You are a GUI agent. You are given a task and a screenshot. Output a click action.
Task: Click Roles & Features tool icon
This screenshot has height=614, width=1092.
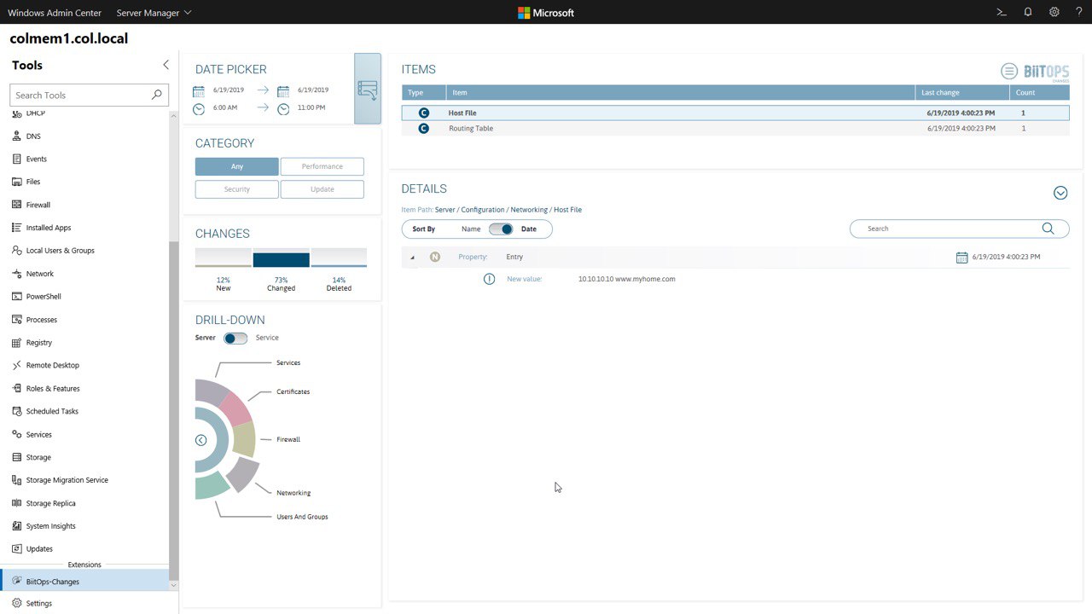tap(17, 388)
